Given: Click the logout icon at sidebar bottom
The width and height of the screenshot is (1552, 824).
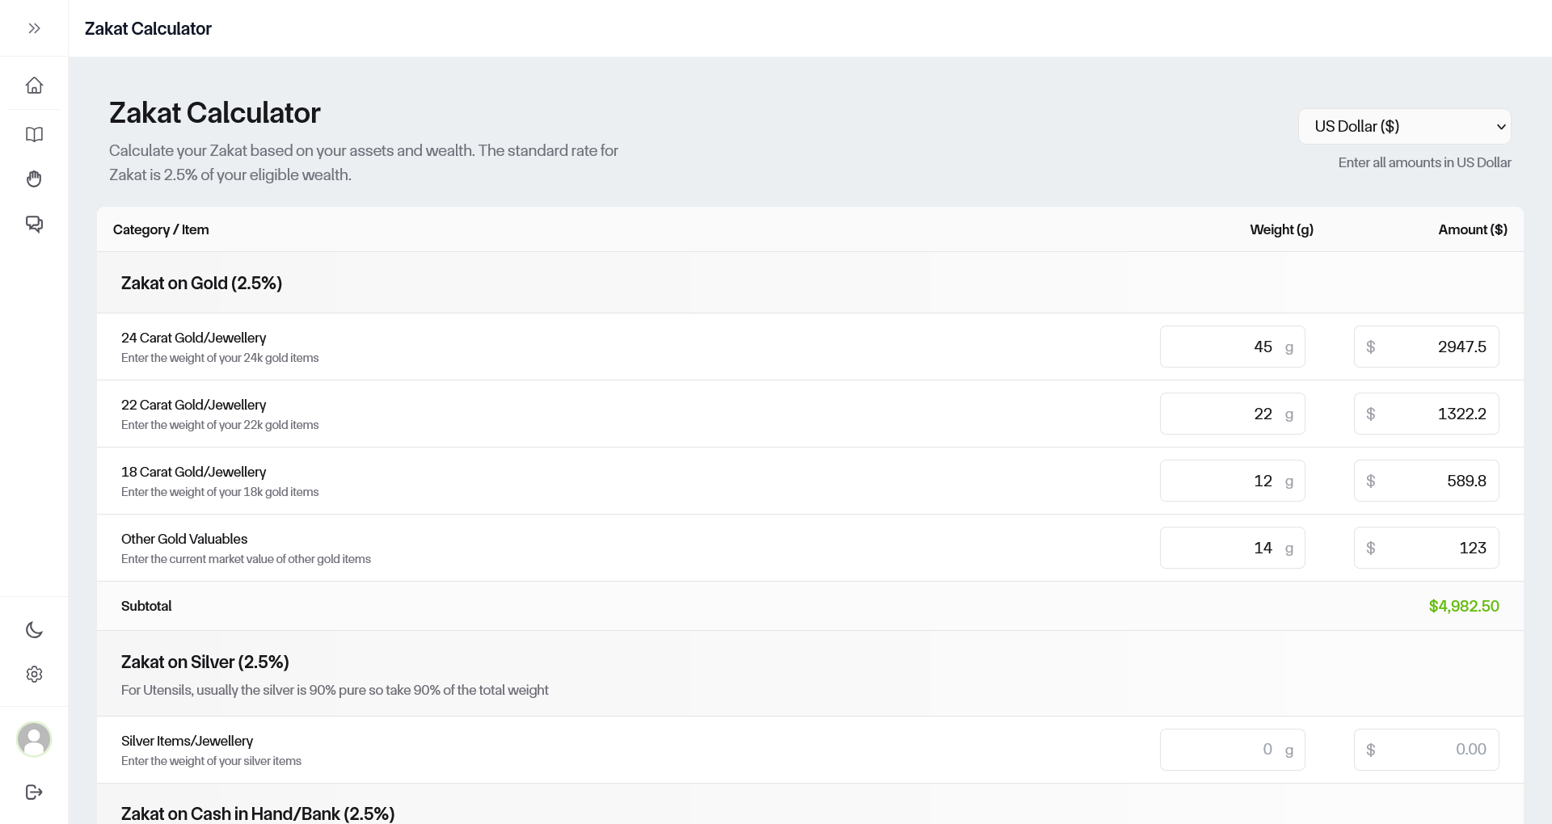Looking at the screenshot, I should click(34, 792).
